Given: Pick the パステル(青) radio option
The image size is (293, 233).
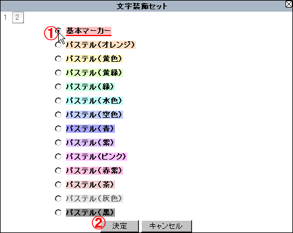Looking at the screenshot, I should click(x=58, y=129).
